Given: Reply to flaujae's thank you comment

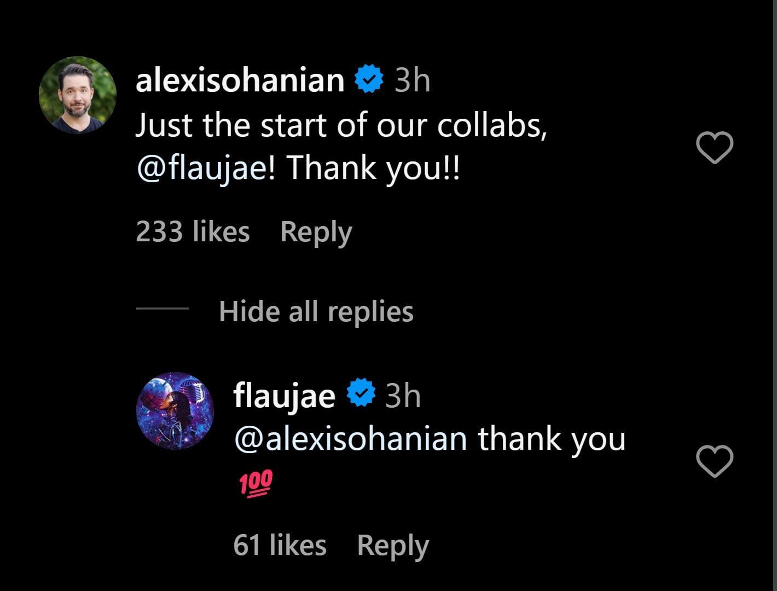Looking at the screenshot, I should [392, 546].
